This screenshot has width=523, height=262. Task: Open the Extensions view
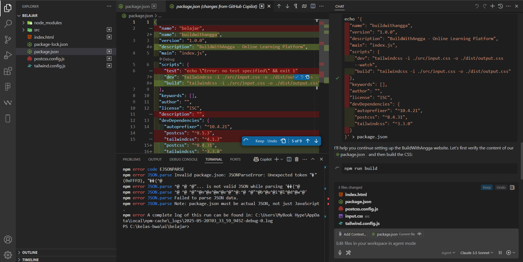point(8,71)
